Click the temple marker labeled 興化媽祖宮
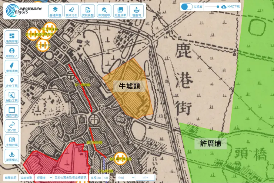The height and width of the screenshot is (183, 274). [x=120, y=159]
